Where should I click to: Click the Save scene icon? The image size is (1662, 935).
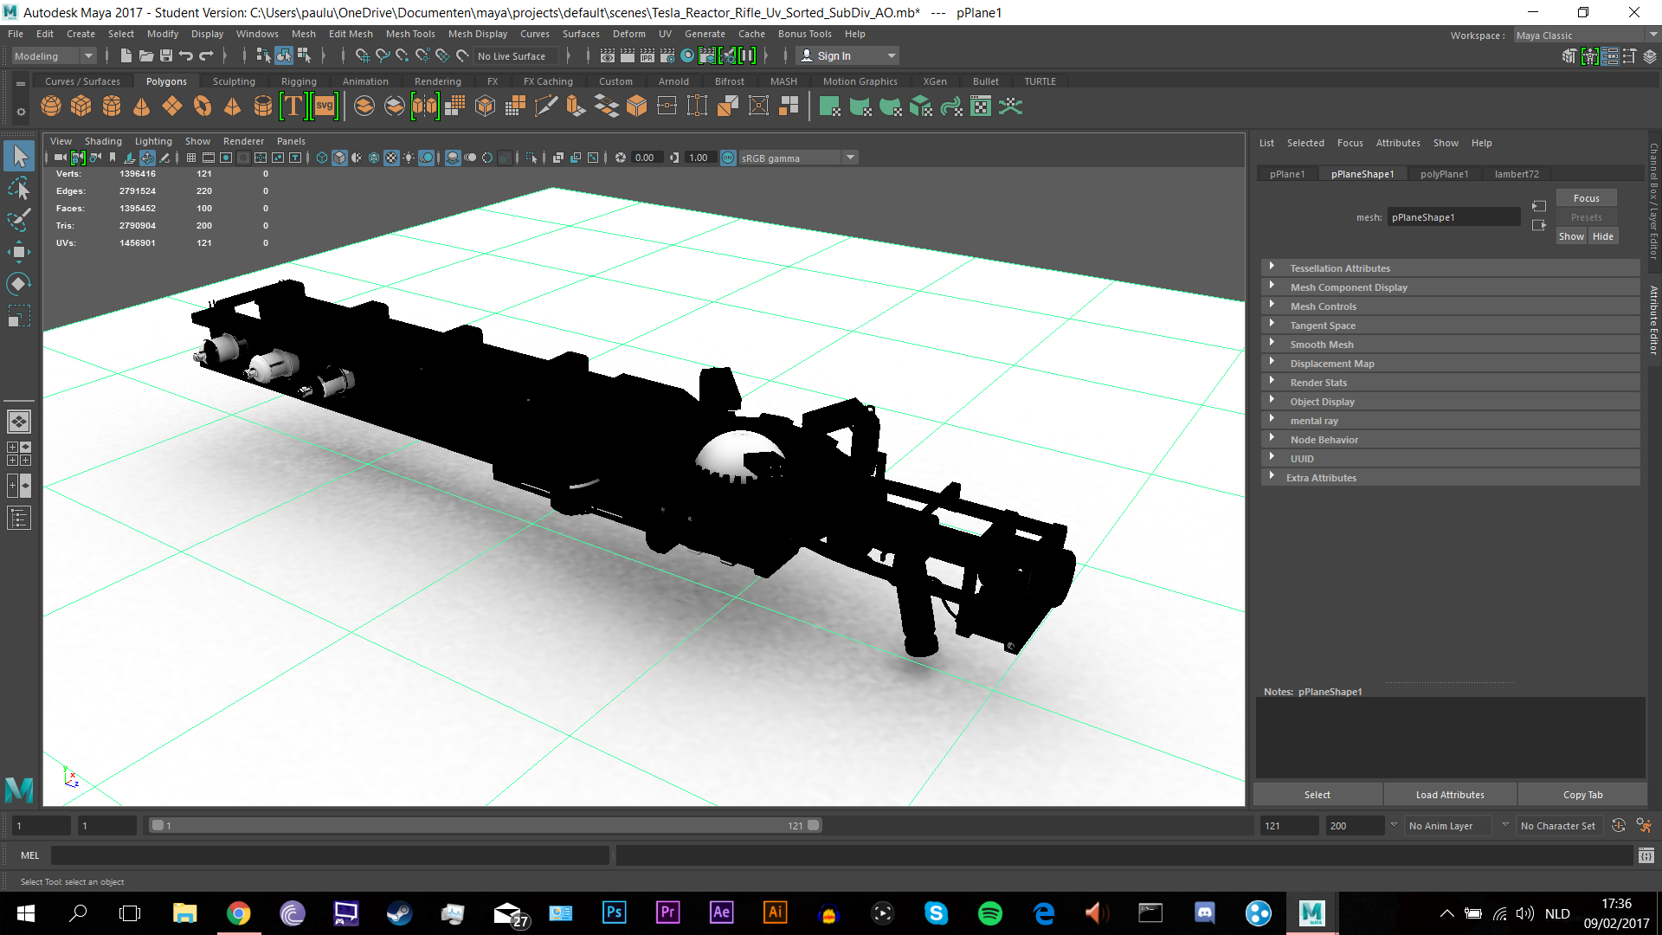[x=165, y=55]
